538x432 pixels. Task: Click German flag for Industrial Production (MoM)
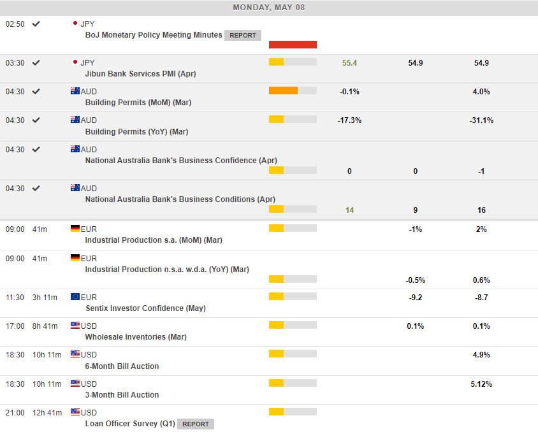click(x=75, y=229)
